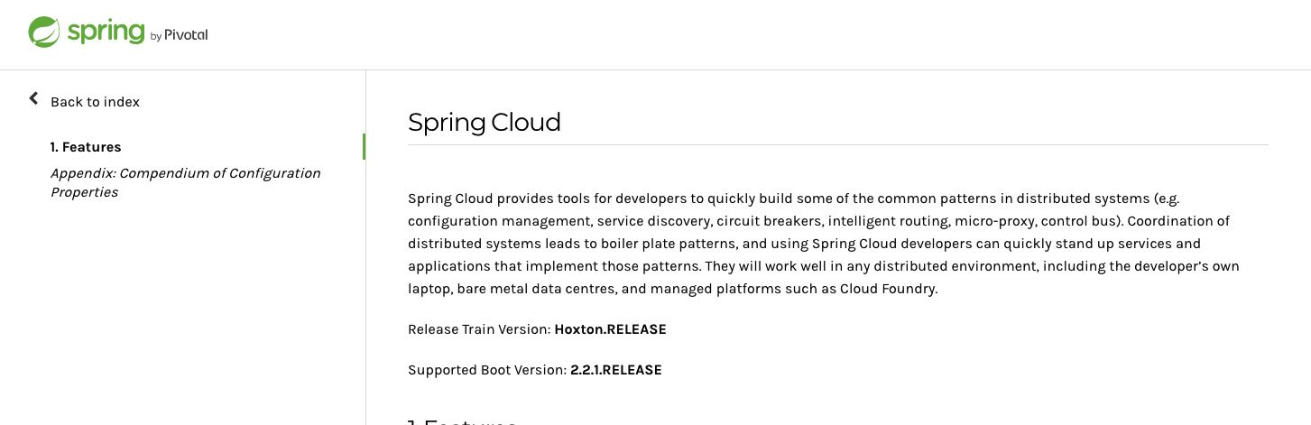This screenshot has height=425, width=1311.
Task: Click the Spring leaf logo icon
Action: 43,32
